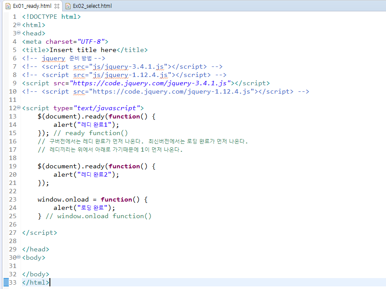Click the code.jquery.com jquery-3.4.1.js URL

click(x=150, y=83)
